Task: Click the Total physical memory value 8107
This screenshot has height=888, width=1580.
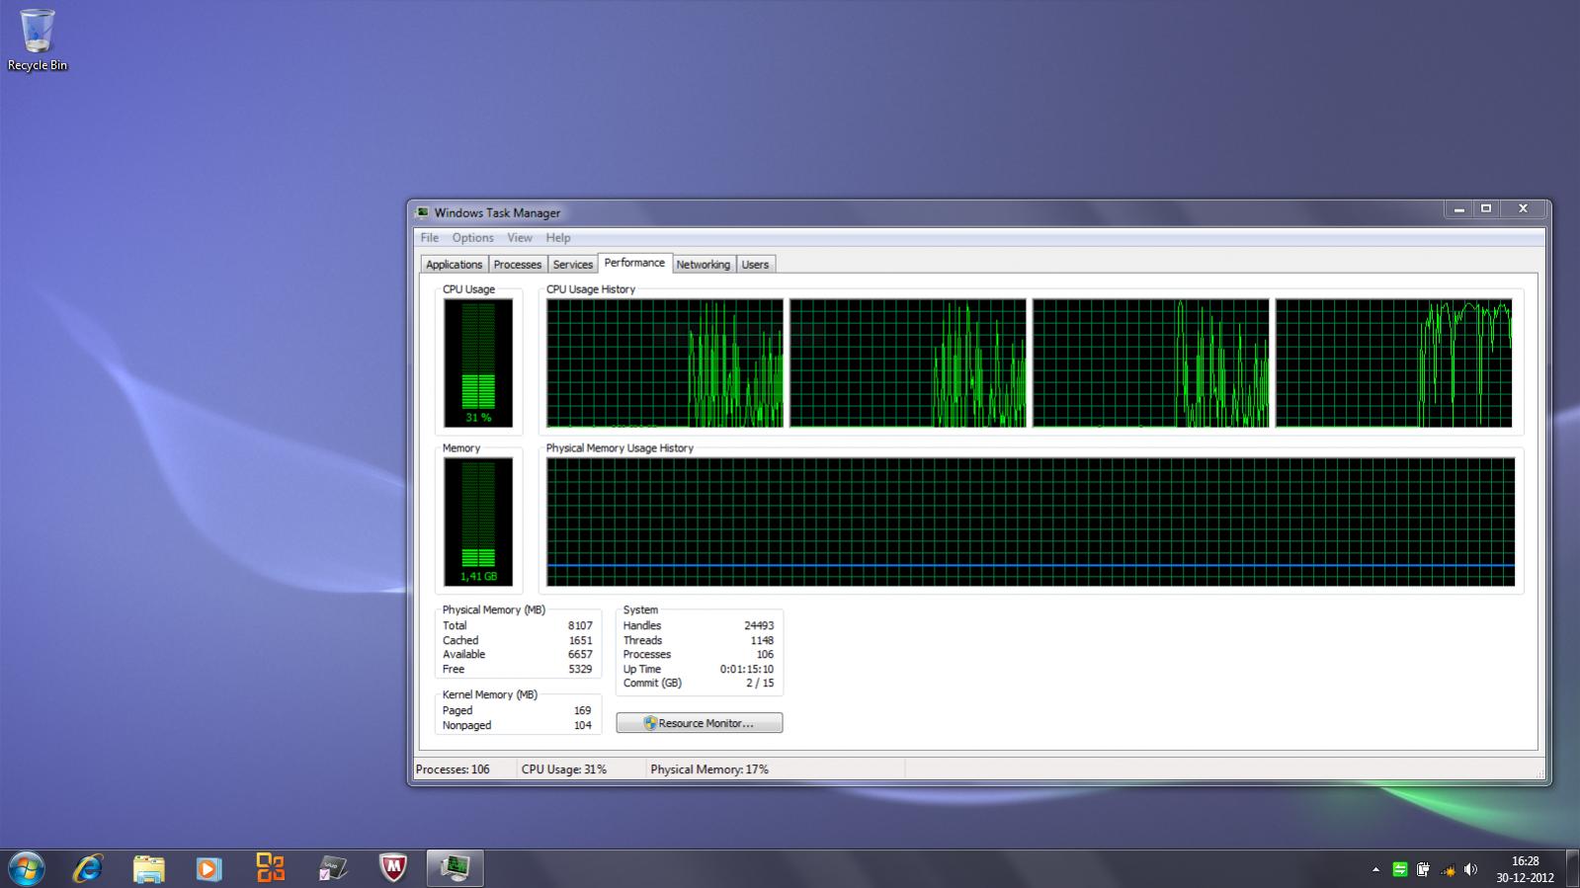Action: pos(580,626)
